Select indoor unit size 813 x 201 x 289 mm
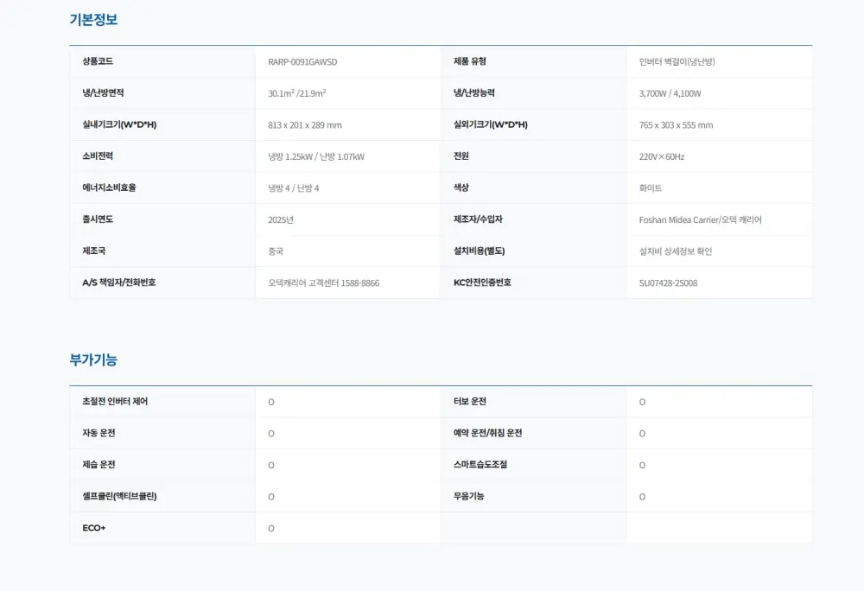 click(305, 125)
